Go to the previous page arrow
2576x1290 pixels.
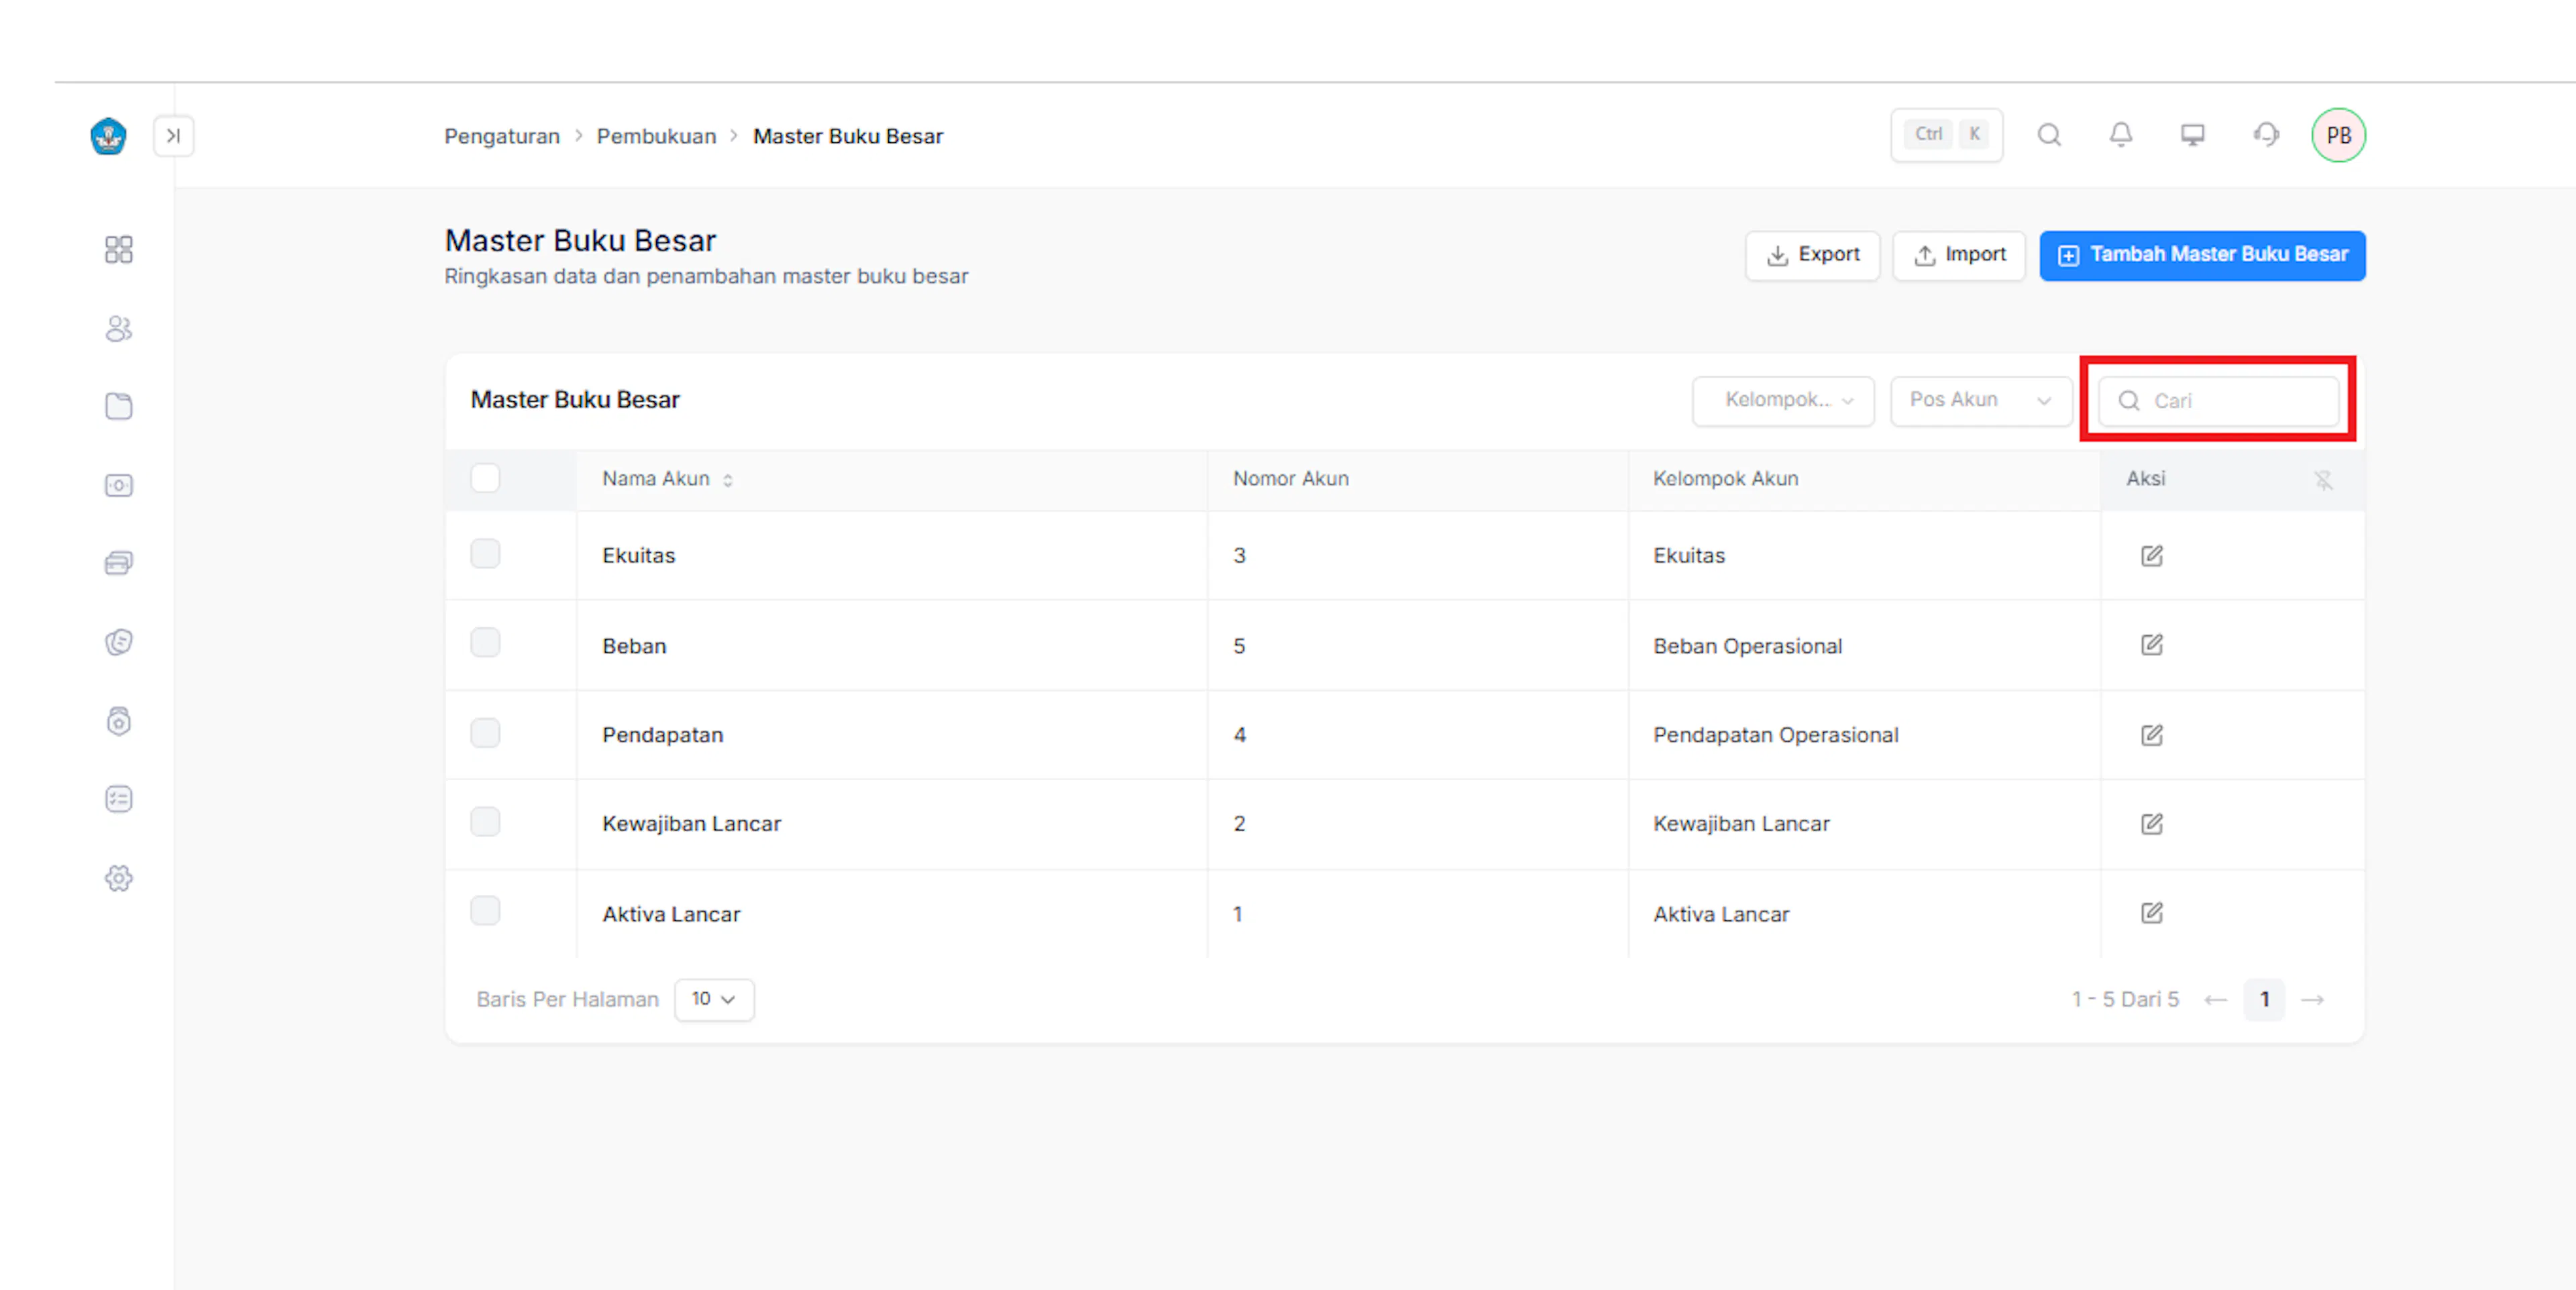[2215, 1000]
